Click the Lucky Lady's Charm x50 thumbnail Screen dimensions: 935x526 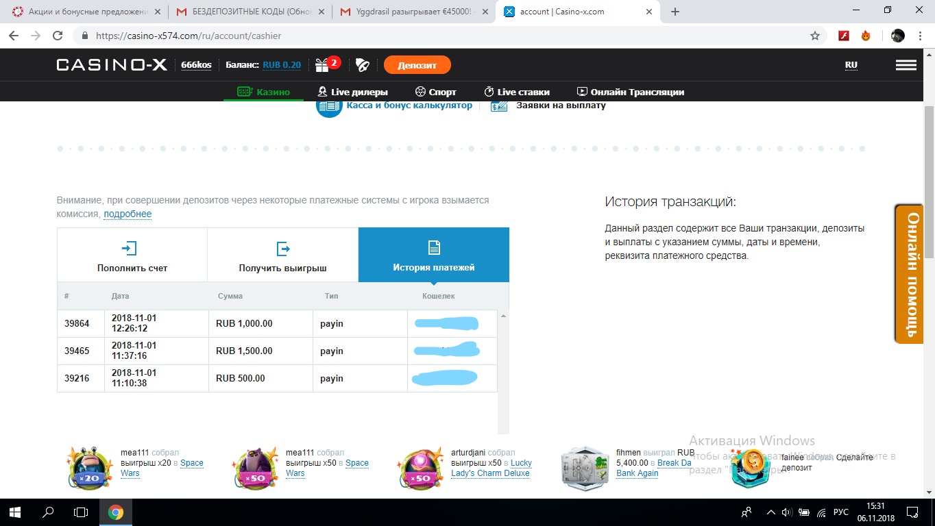click(420, 468)
